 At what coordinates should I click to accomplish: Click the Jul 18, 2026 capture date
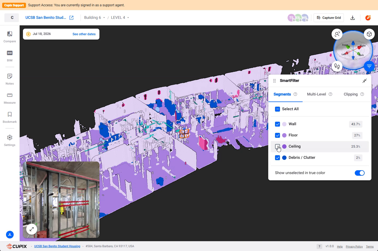click(42, 34)
